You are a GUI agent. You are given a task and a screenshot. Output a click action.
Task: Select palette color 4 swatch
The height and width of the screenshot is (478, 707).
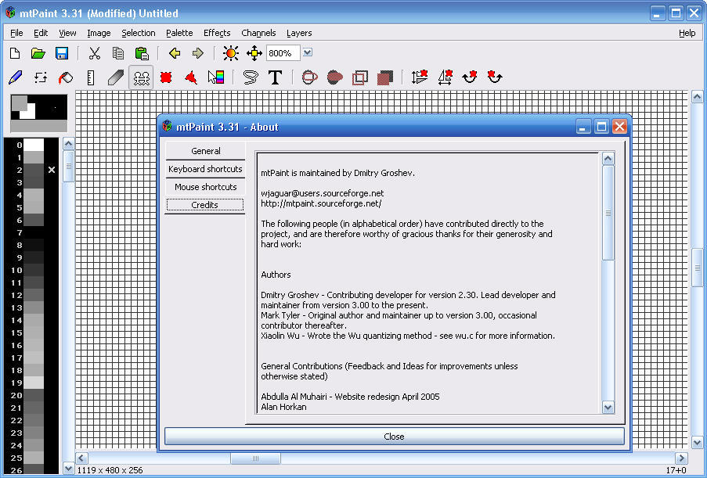pos(34,195)
